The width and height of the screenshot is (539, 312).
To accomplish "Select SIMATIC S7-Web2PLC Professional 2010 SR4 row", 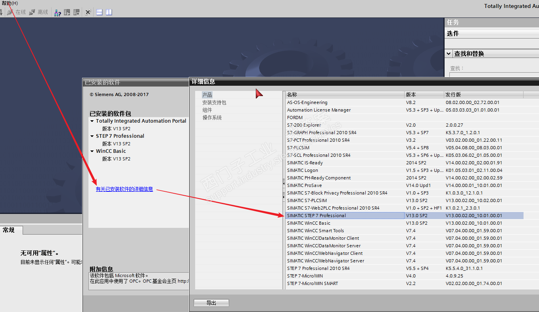I will (405, 208).
